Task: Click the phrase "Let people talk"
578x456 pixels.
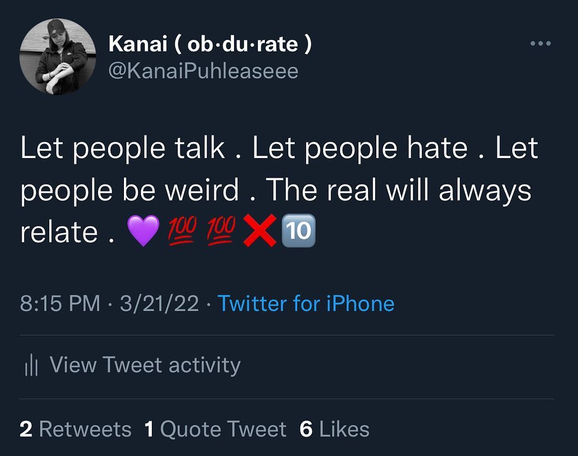Action: coord(123,149)
